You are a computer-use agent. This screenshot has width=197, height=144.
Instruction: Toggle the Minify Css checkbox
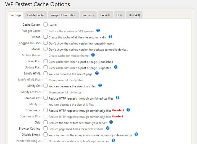pyautogui.click(x=46, y=86)
